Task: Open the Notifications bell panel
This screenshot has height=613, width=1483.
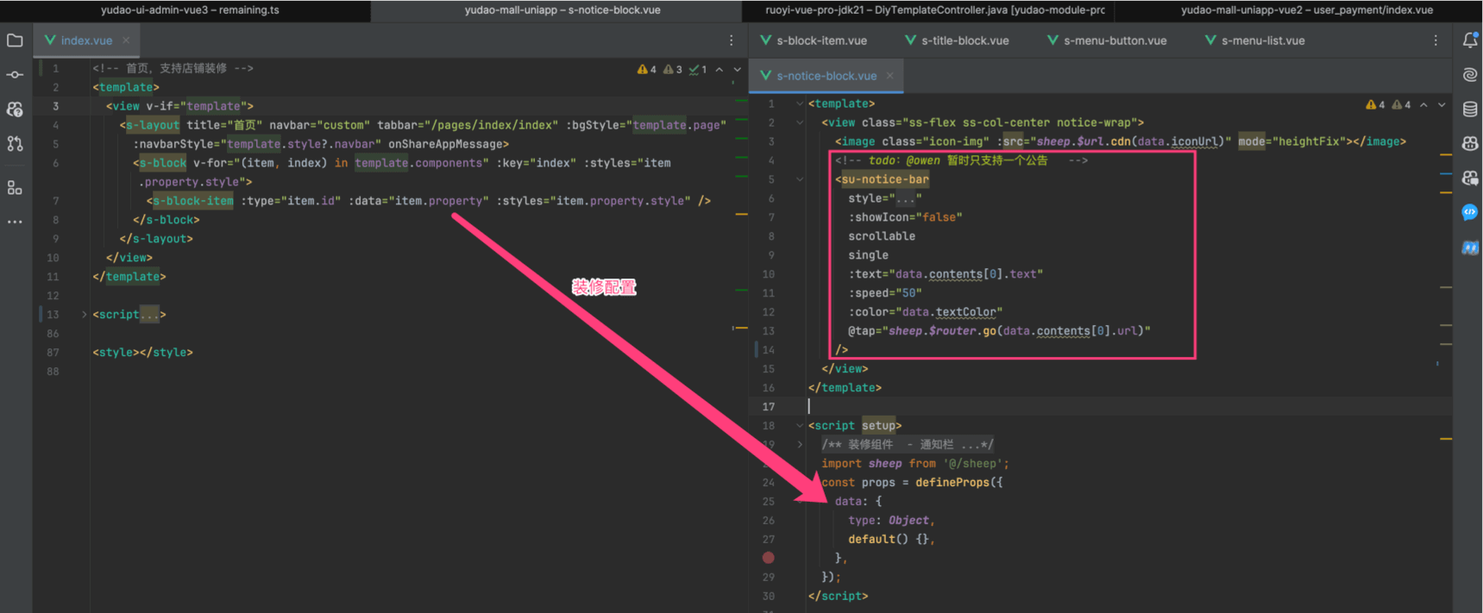Action: [x=1470, y=41]
